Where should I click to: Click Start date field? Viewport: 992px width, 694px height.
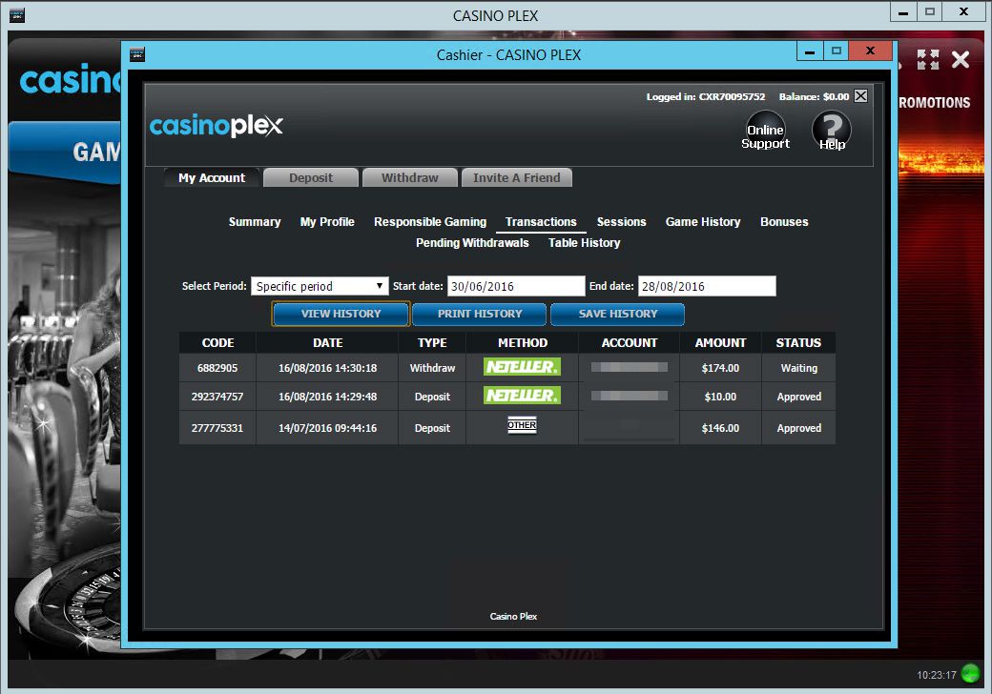click(516, 286)
